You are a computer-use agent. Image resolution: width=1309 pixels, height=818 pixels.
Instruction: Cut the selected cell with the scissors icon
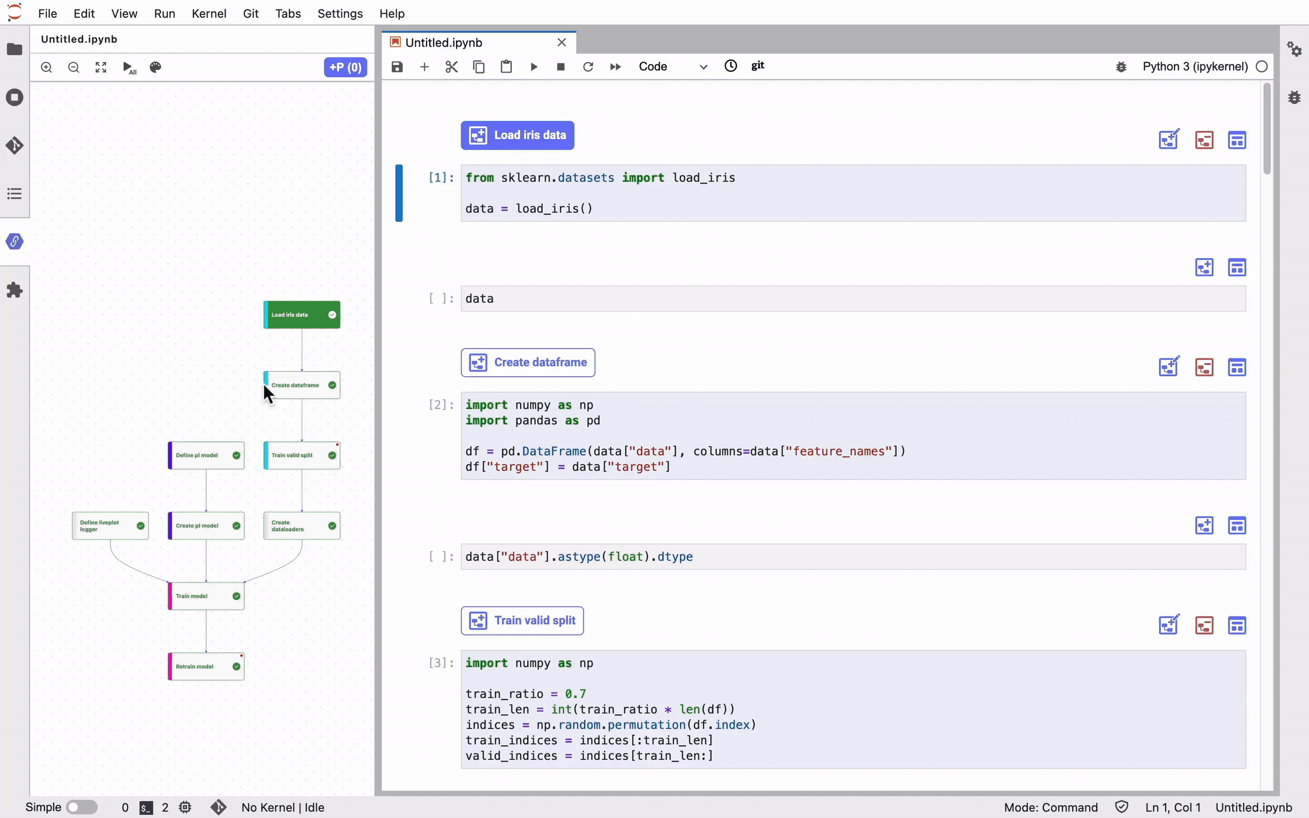(x=452, y=66)
